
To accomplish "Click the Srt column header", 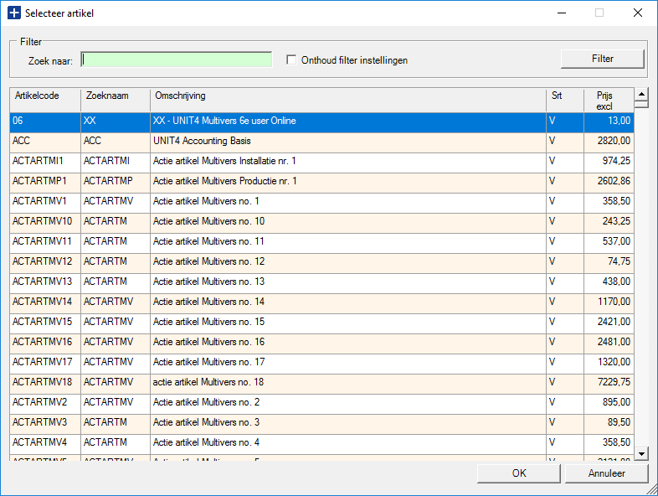I will 565,100.
